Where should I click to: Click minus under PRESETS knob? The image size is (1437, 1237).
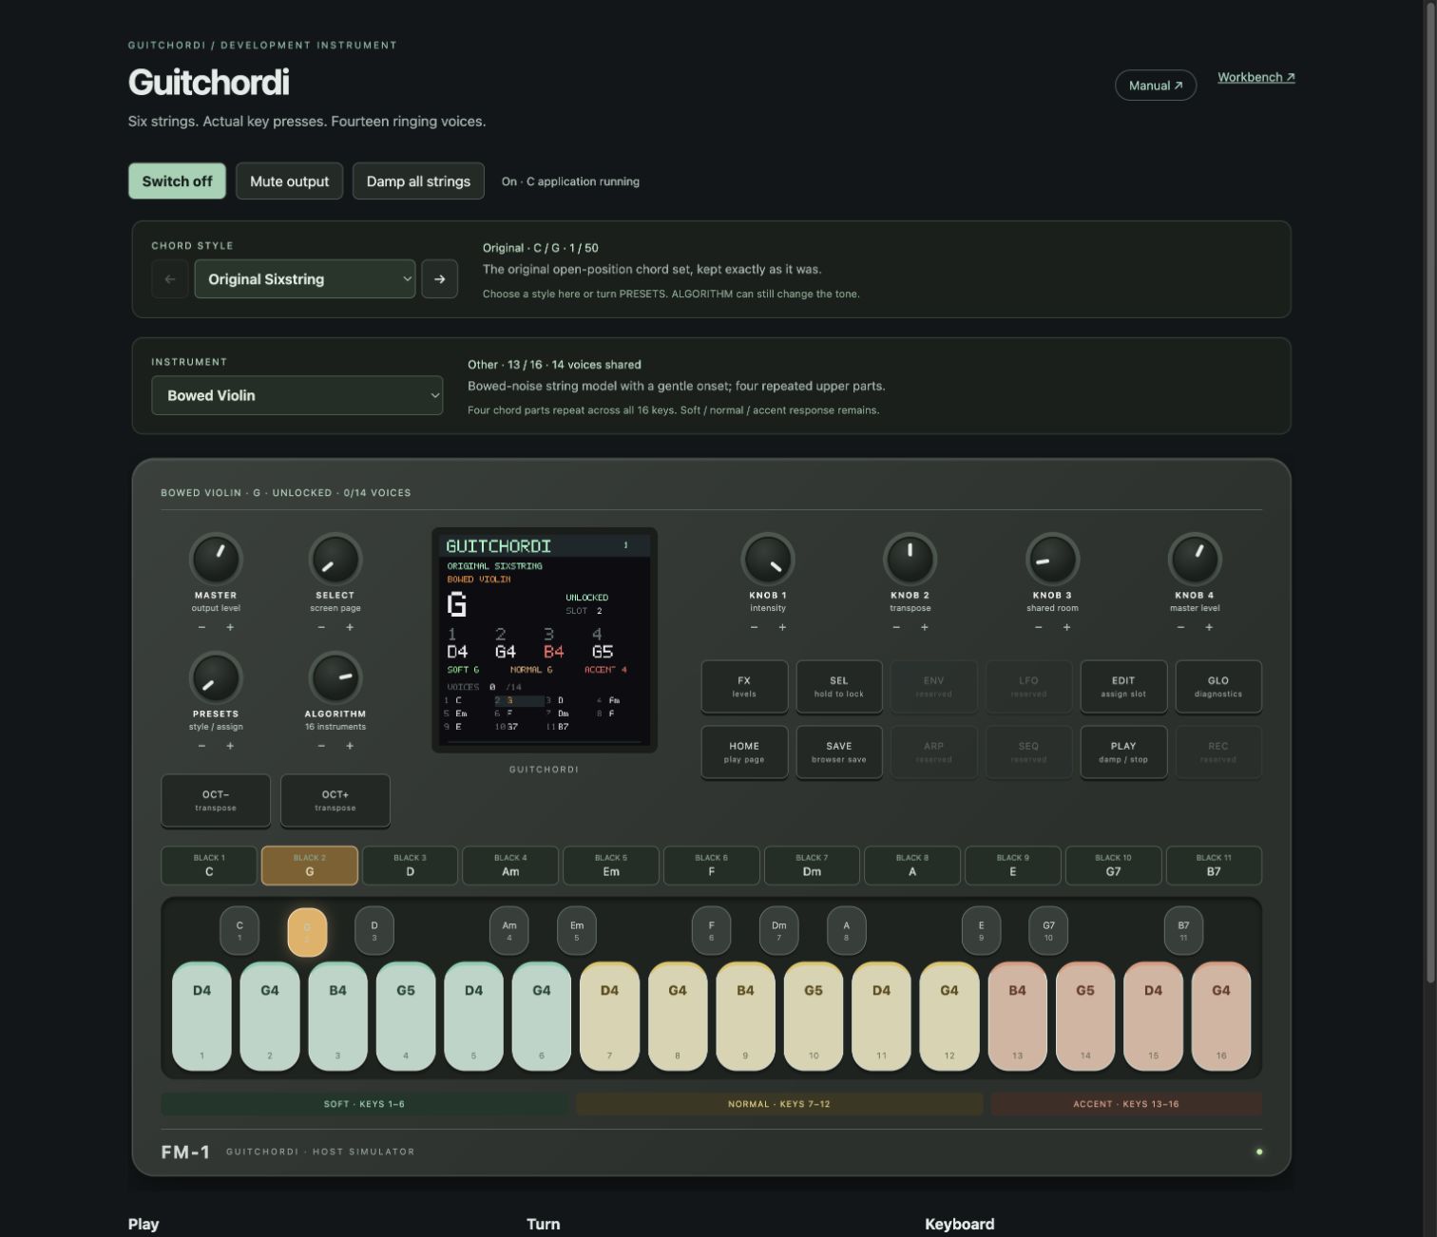tap(201, 746)
